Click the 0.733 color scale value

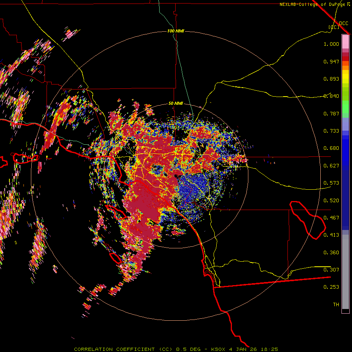pyautogui.click(x=331, y=131)
